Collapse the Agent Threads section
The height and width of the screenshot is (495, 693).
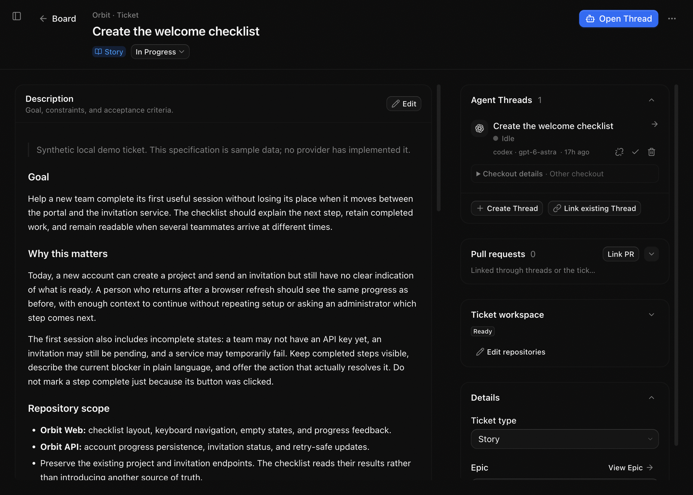pos(652,100)
